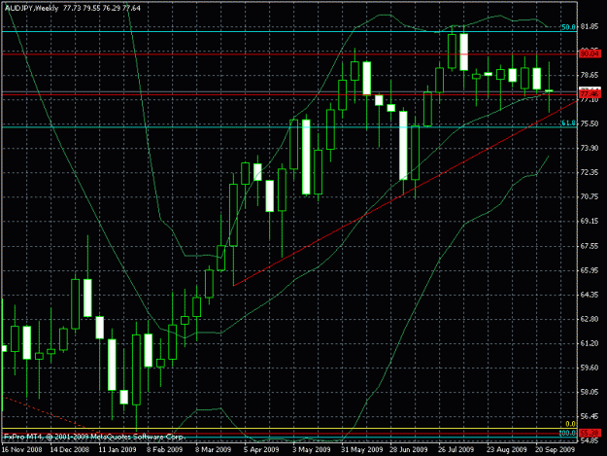The width and height of the screenshot is (607, 456).
Task: Click the 8 Mar 2009 date label
Action: (x=214, y=449)
